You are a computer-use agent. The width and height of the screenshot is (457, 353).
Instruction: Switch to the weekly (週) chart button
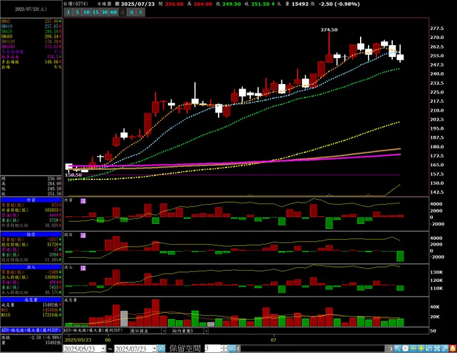[x=132, y=12]
